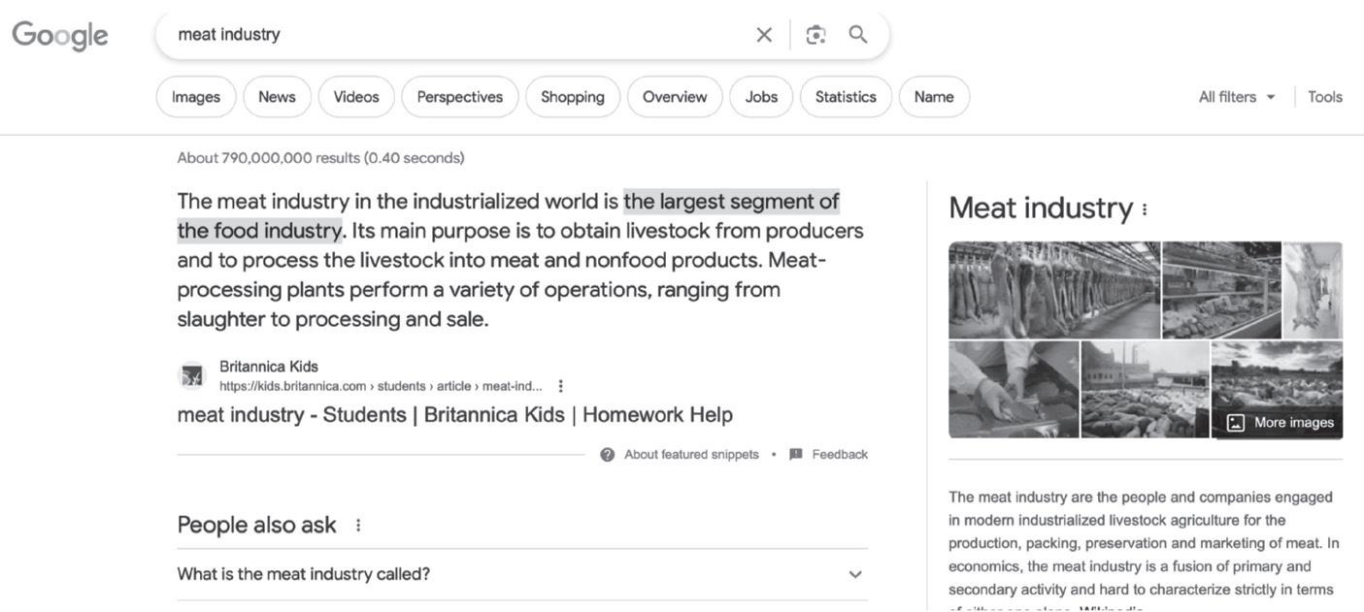Click the Britannica Kids favicon
This screenshot has height=612, width=1364.
192,376
